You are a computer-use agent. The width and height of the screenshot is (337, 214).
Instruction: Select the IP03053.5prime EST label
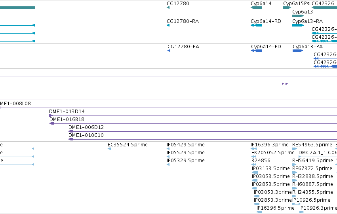[x=270, y=176]
